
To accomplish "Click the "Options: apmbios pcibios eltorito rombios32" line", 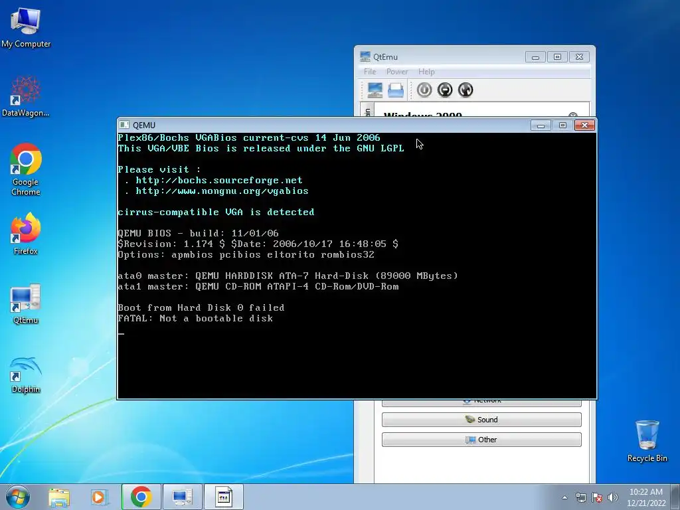I will tap(246, 254).
